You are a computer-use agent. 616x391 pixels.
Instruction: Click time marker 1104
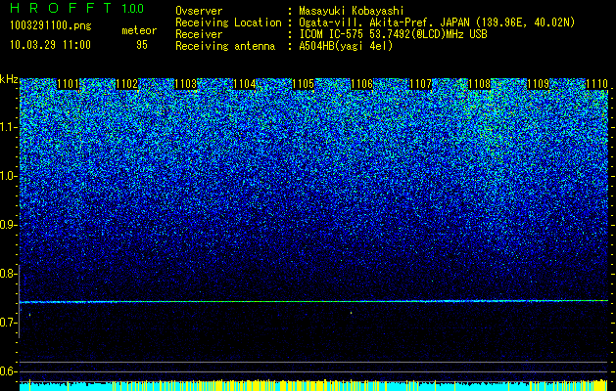point(245,84)
